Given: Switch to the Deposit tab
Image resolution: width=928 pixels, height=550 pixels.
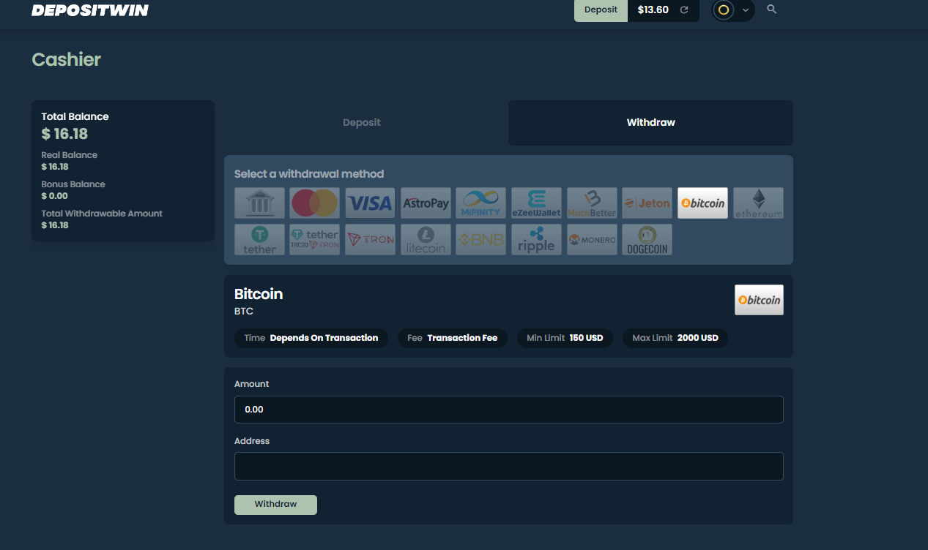Looking at the screenshot, I should click(x=362, y=123).
